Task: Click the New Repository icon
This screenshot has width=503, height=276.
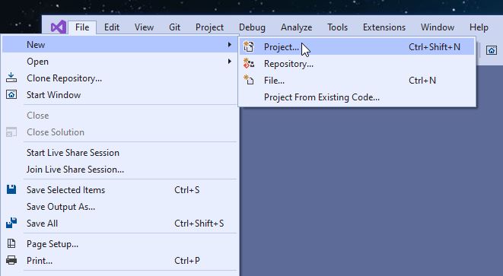Action: click(249, 63)
